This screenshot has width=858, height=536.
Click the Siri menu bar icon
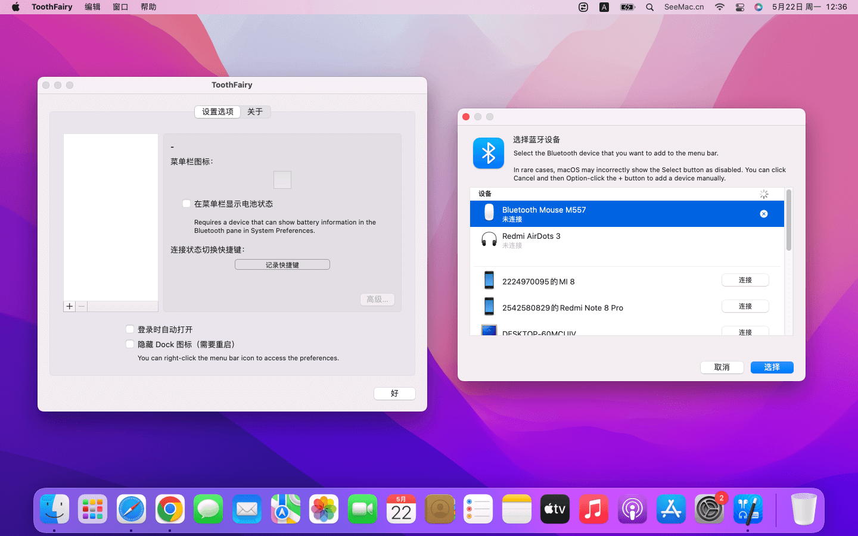[758, 7]
